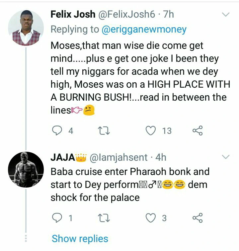Screen dimensions: 239x251
Task: Share JAJA's tweet
Action: [x=198, y=218]
